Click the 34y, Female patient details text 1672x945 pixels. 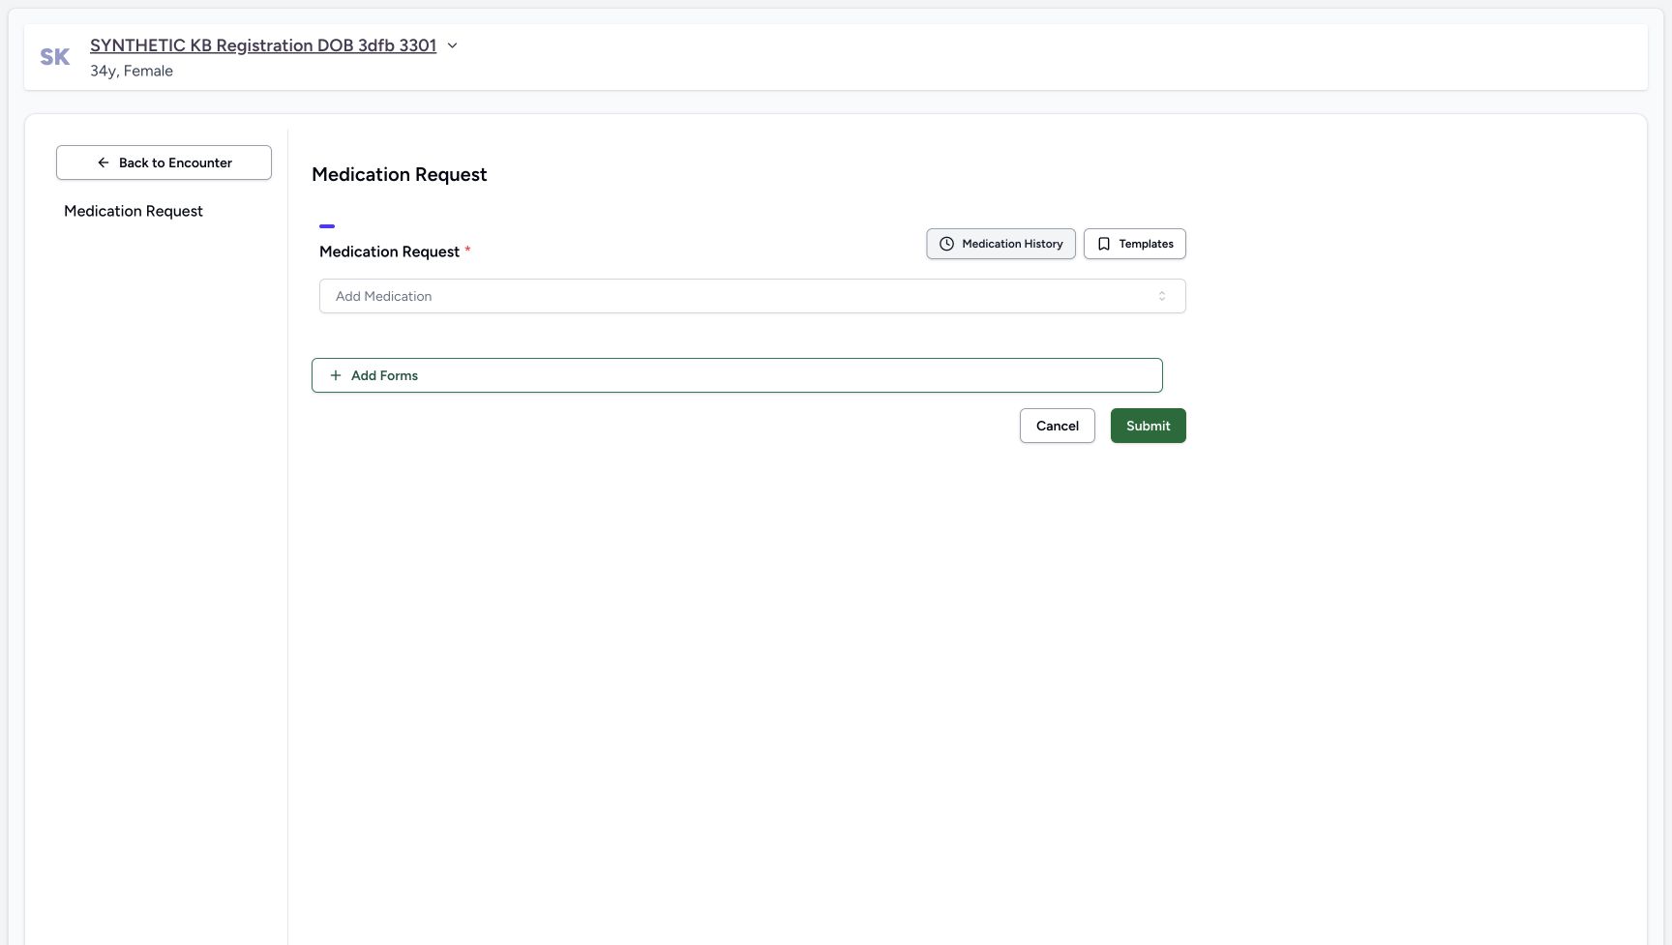pyautogui.click(x=132, y=71)
